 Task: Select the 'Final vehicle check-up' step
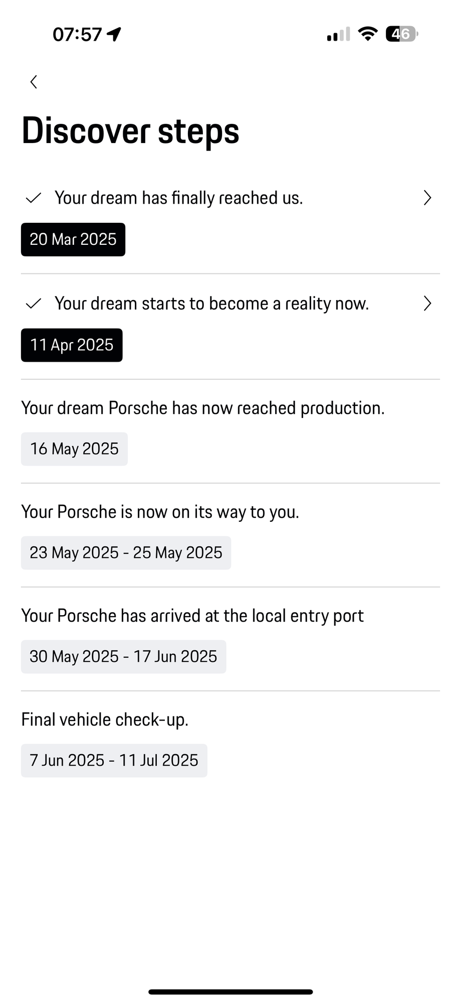(105, 720)
